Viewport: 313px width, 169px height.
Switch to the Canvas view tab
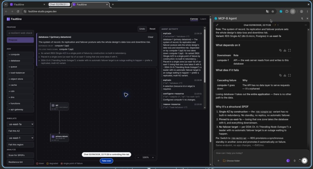click(x=194, y=19)
